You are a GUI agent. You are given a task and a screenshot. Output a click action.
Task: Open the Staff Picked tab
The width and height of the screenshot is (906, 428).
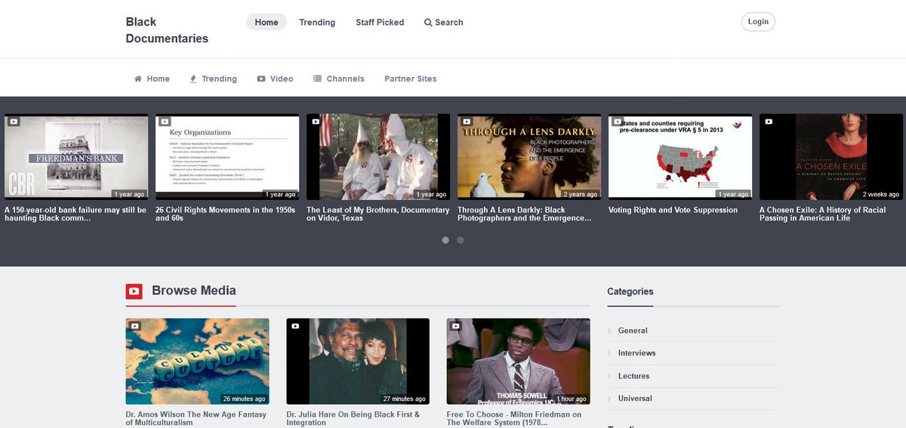tap(380, 22)
